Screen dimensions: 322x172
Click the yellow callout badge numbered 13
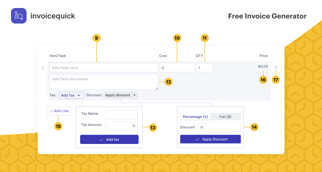[x=153, y=128]
